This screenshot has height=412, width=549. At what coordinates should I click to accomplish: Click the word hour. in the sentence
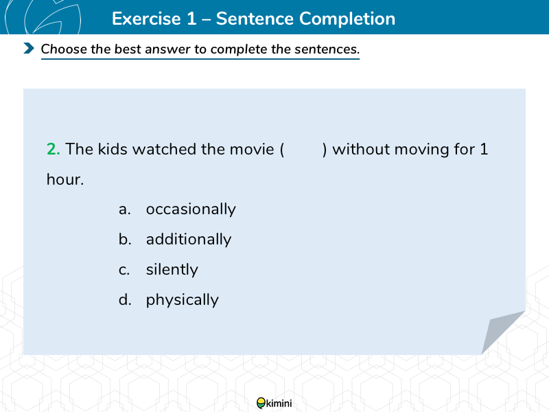[x=65, y=179]
